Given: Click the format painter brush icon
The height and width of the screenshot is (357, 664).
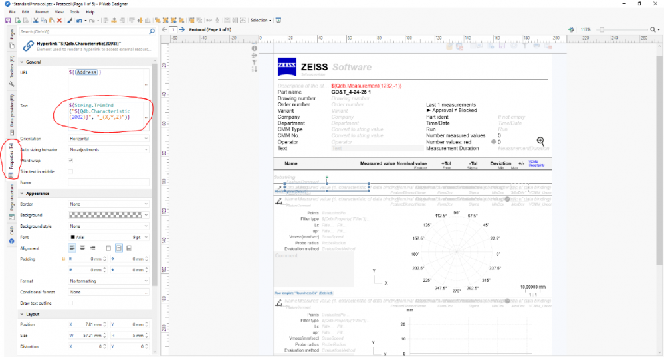Looking at the screenshot, I should coord(69,21).
